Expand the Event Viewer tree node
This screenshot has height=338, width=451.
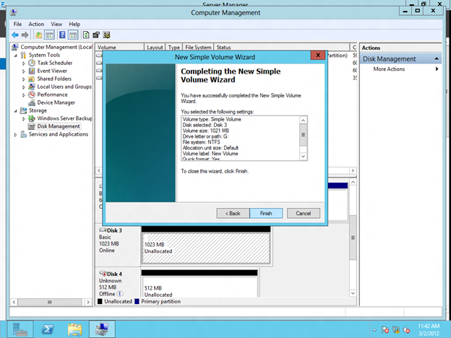(24, 71)
